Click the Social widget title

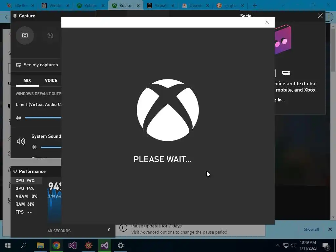[x=246, y=15]
